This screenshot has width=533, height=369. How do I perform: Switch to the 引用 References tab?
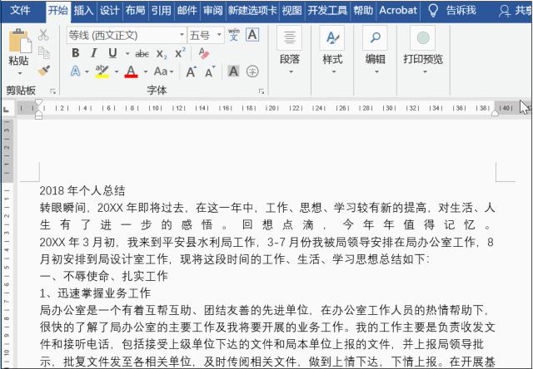(x=161, y=10)
